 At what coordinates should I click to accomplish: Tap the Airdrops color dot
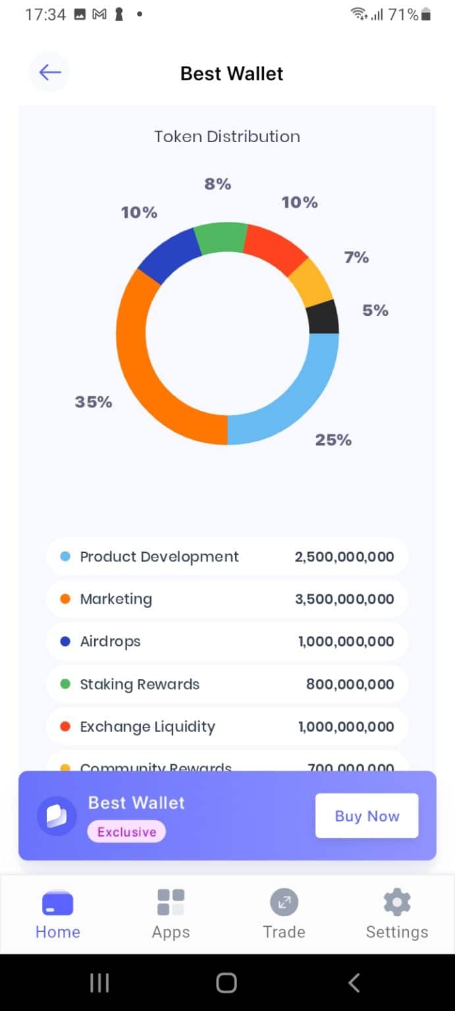pyautogui.click(x=64, y=641)
